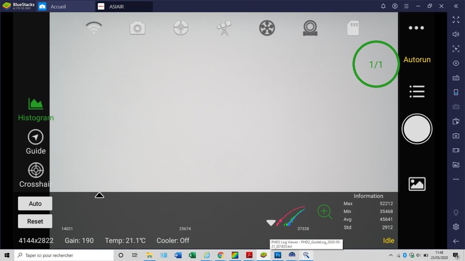Tap the 1/1 exposure progress circle
The image size is (465, 261).
point(376,64)
